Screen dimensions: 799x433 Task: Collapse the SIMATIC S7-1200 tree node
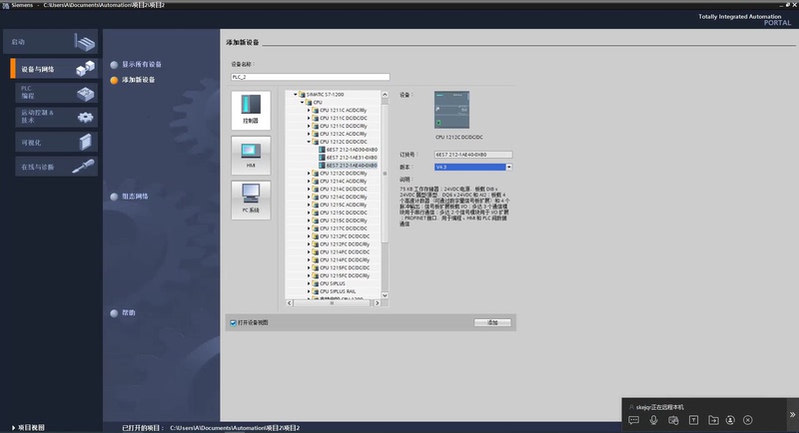tap(295, 94)
